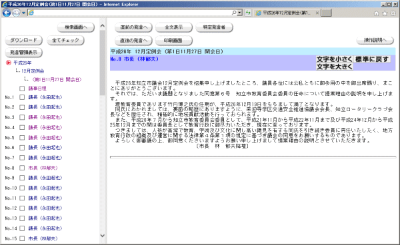Open the 平成26年 tree link
Screen dimensions: 400x245
[23, 63]
